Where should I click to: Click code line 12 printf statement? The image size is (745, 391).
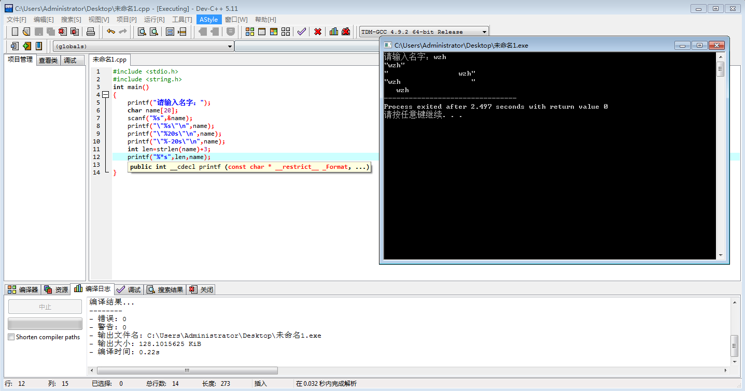tap(169, 157)
